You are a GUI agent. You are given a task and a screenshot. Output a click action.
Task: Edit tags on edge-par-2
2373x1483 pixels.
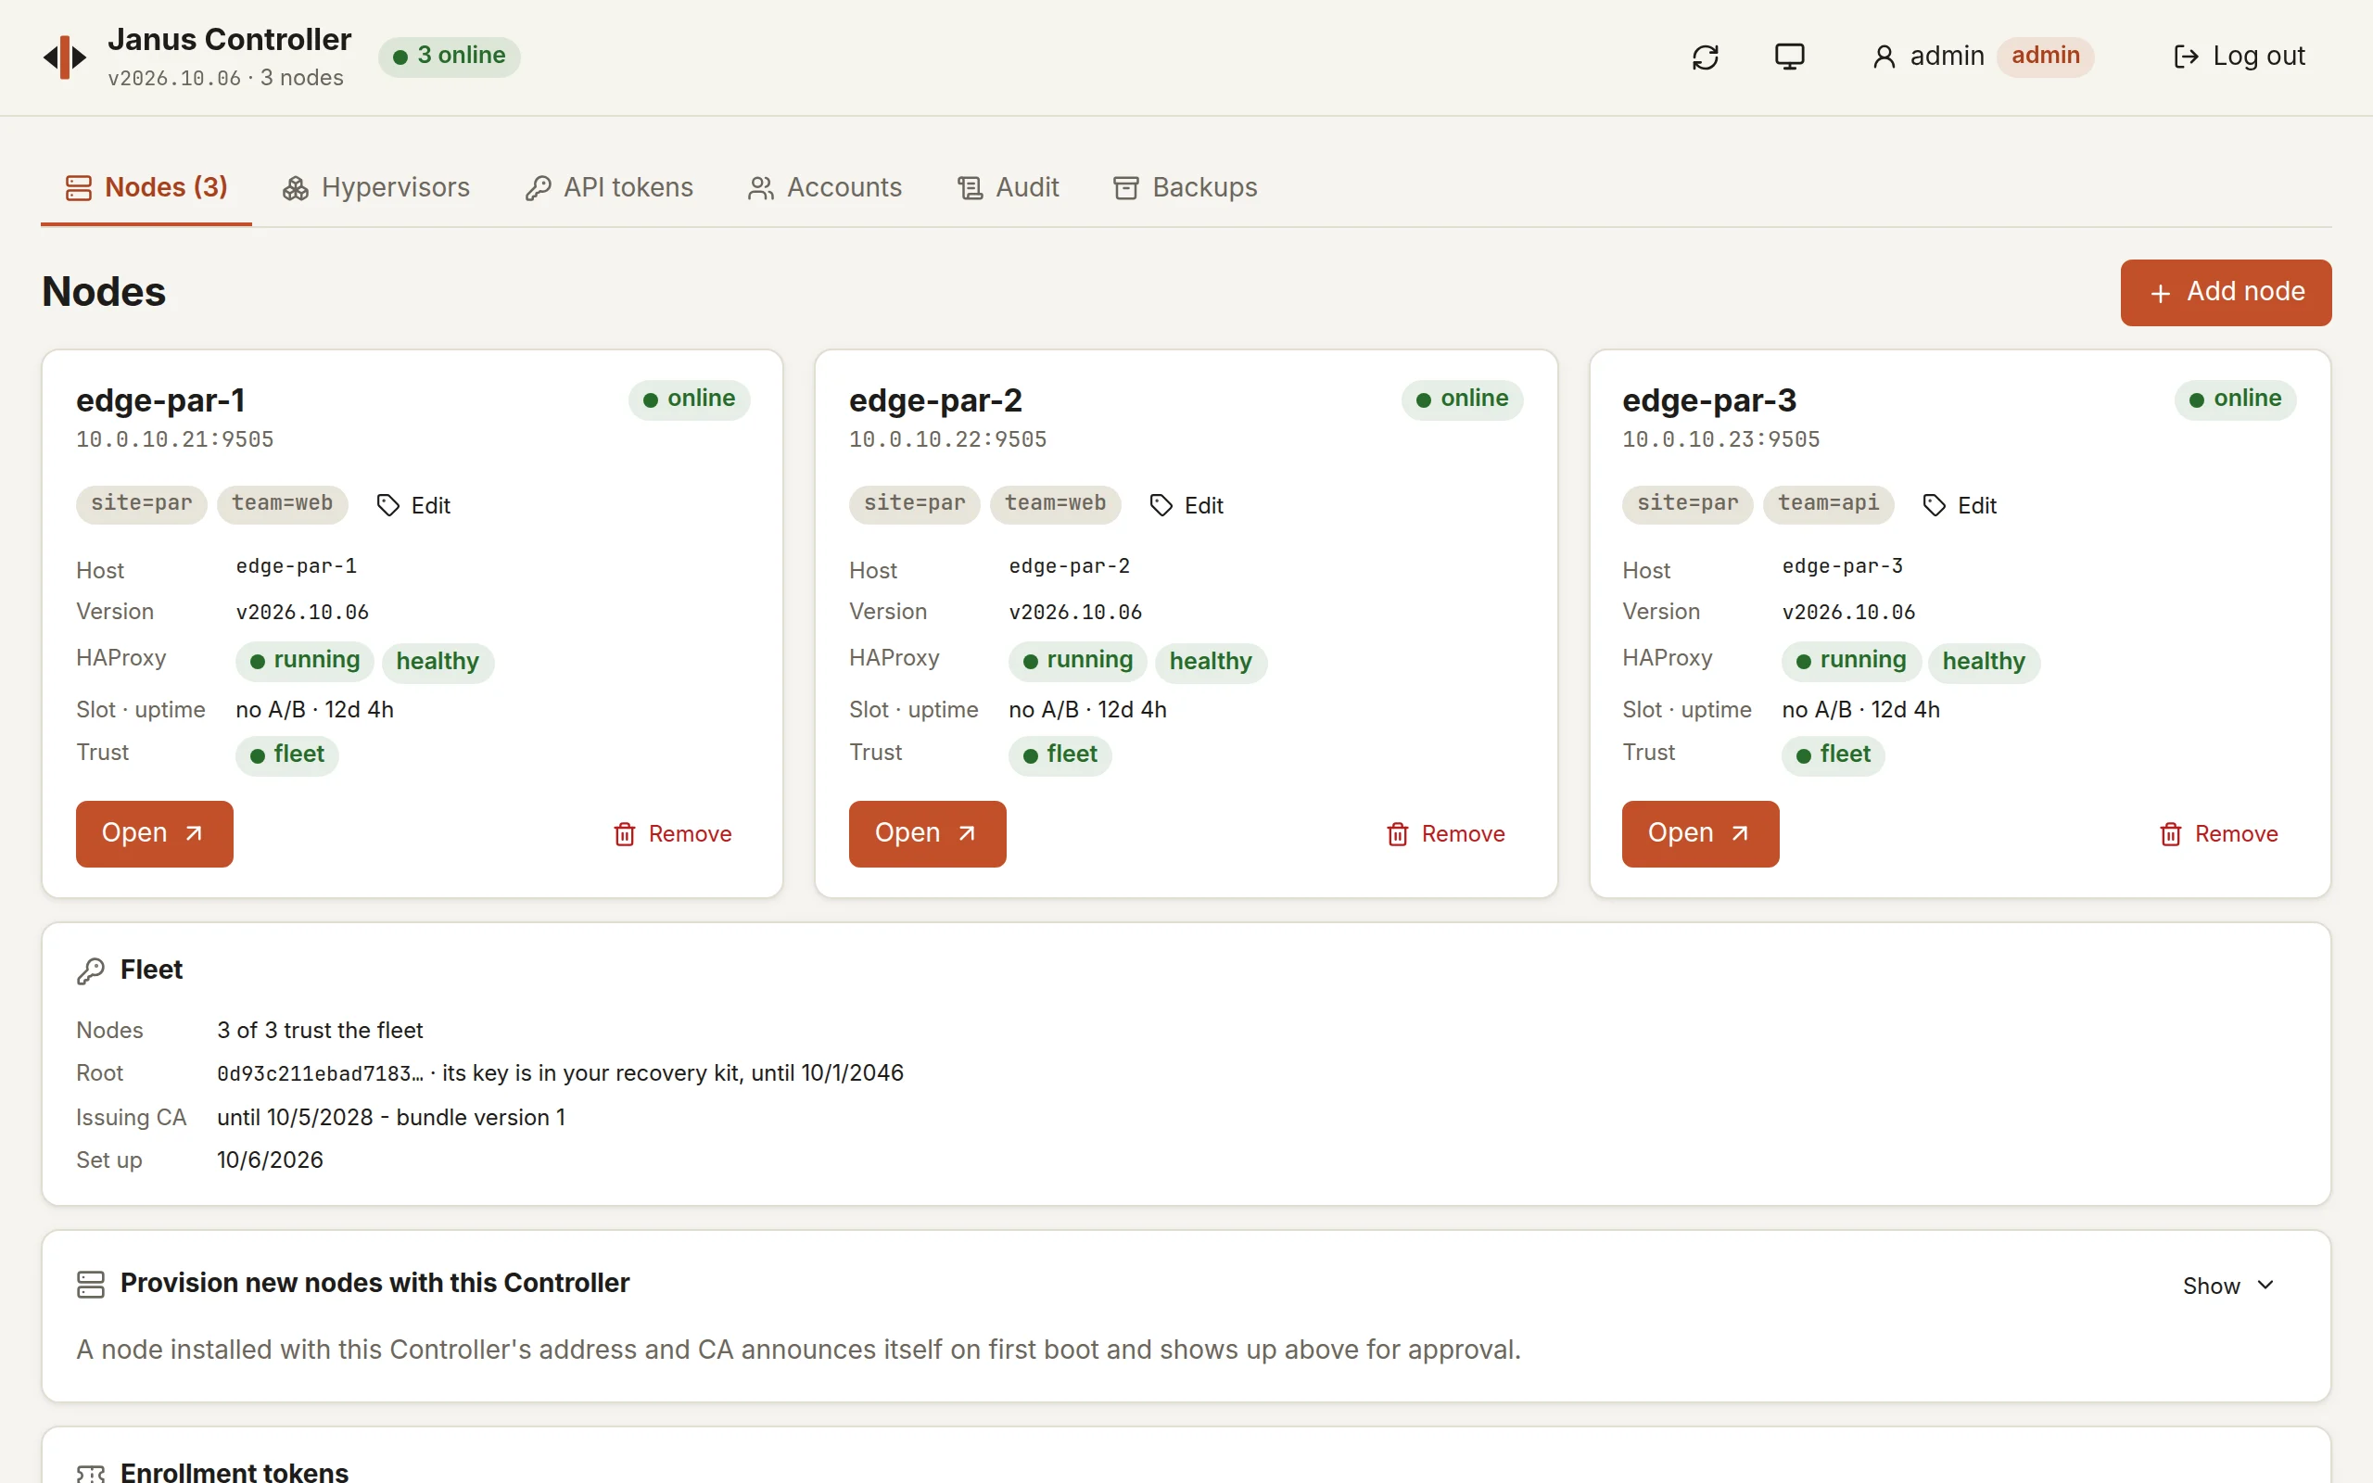point(1186,505)
